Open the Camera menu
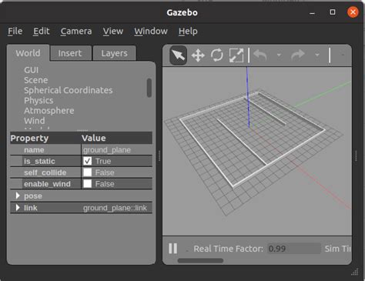 point(76,32)
